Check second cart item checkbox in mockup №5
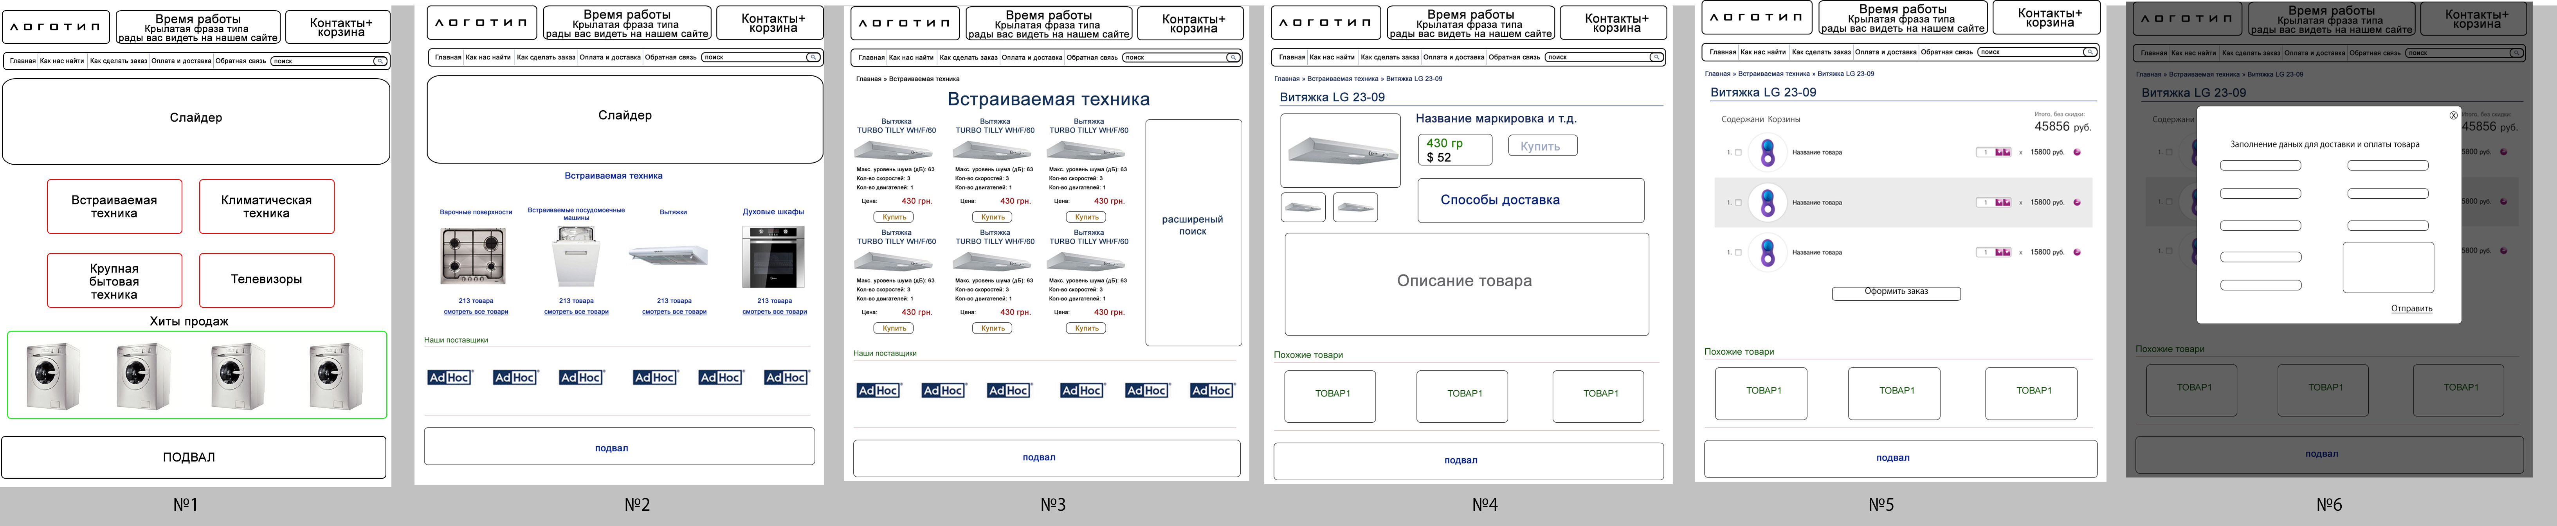This screenshot has width=2557, height=526. [1738, 203]
